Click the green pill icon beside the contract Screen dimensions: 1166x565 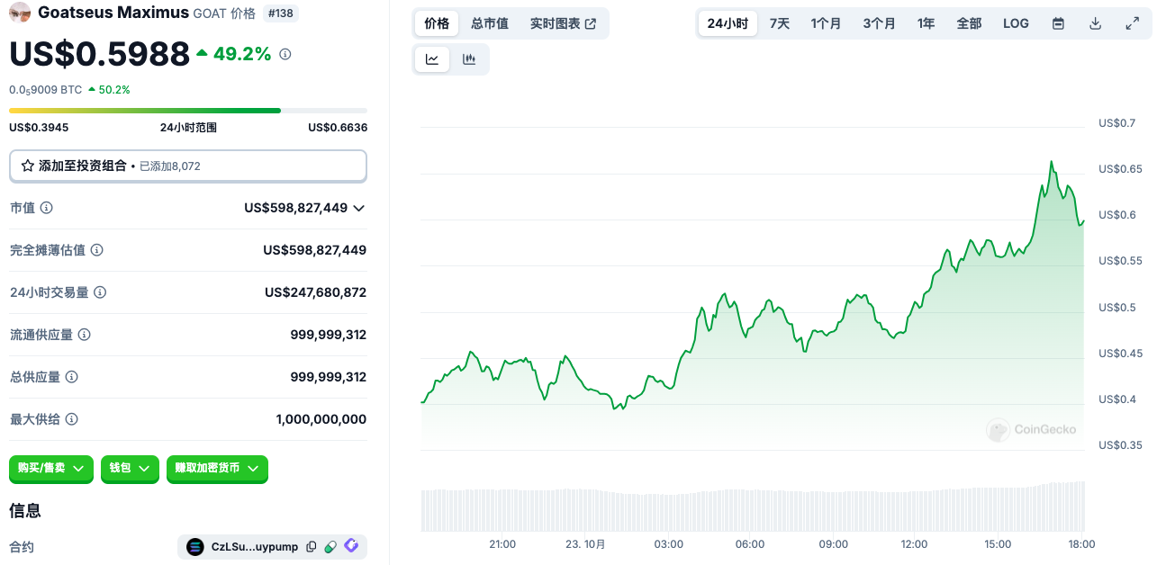click(330, 547)
